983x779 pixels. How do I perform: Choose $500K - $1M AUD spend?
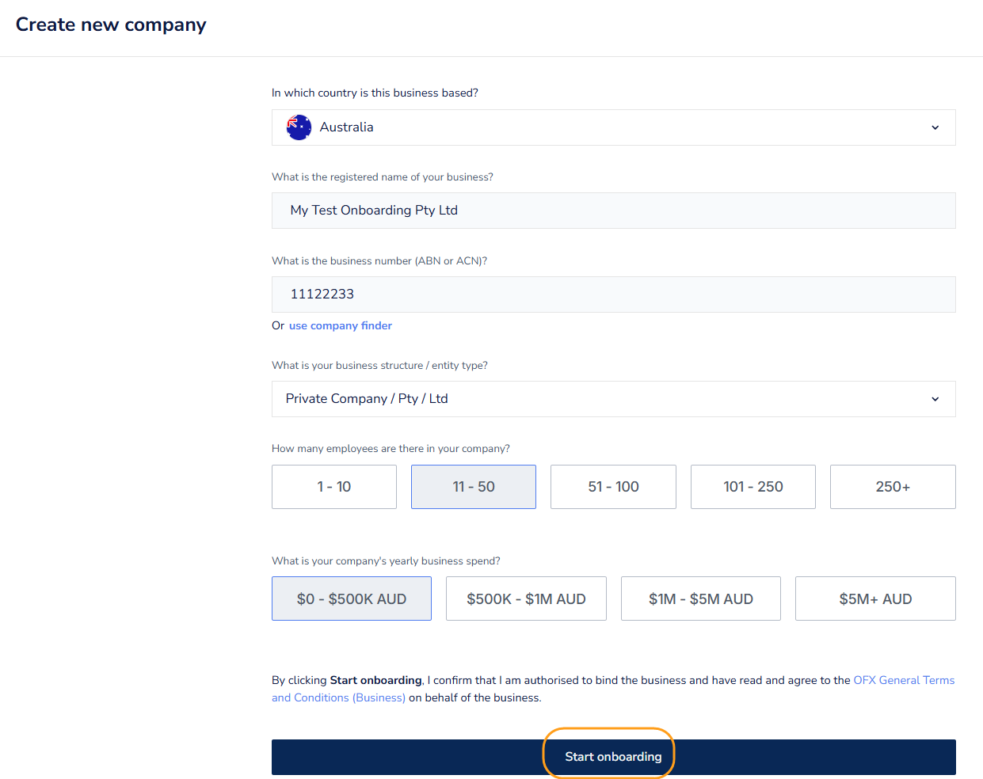click(526, 599)
